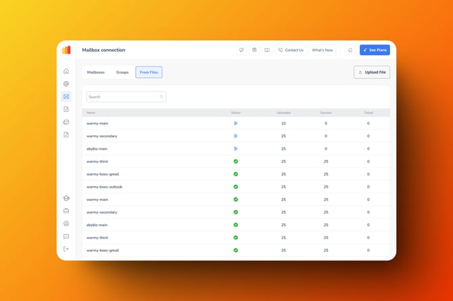This screenshot has width=453, height=301.
Task: Open the @ email icon in sidebar
Action: click(66, 84)
